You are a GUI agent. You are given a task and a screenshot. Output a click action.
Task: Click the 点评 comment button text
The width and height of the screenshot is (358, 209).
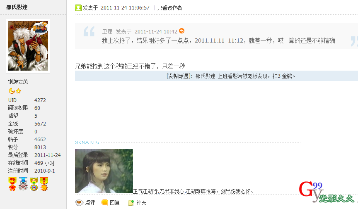point(90,202)
